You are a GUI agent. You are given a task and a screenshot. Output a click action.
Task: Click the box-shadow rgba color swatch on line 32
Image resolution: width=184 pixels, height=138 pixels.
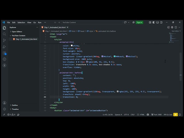coord(87,62)
